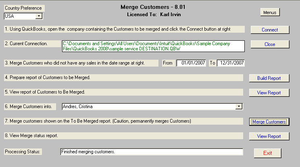Select the USA country value
300x167 pixels.
pos(20,16)
